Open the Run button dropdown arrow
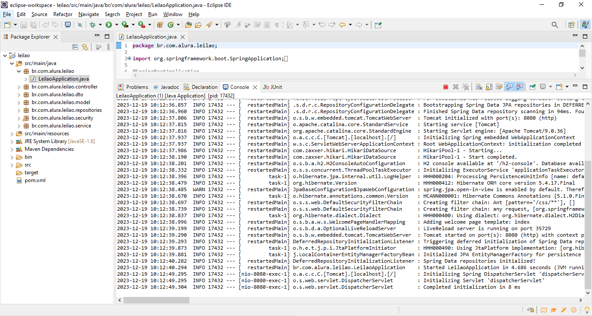Viewport: 592px width, 316px height. (117, 25)
